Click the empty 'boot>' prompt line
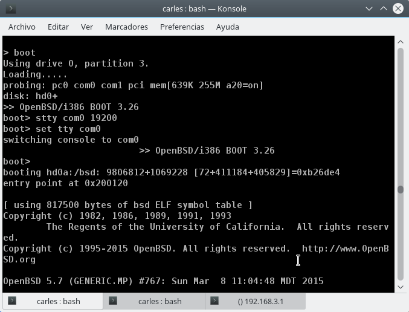The width and height of the screenshot is (409, 312). pyautogui.click(x=17, y=161)
